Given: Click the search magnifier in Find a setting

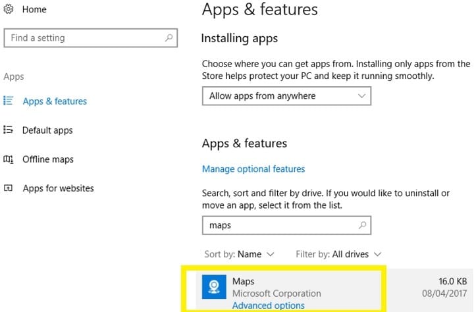Looking at the screenshot, I should pos(169,38).
